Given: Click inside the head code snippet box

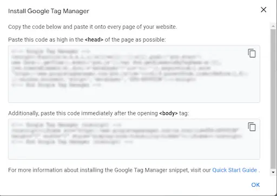Looking at the screenshot, I should [134, 74].
